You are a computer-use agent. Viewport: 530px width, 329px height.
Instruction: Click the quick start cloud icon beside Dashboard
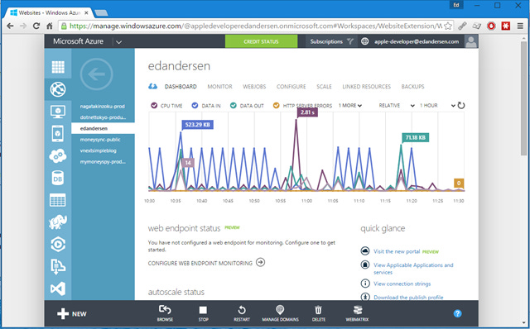tap(152, 87)
